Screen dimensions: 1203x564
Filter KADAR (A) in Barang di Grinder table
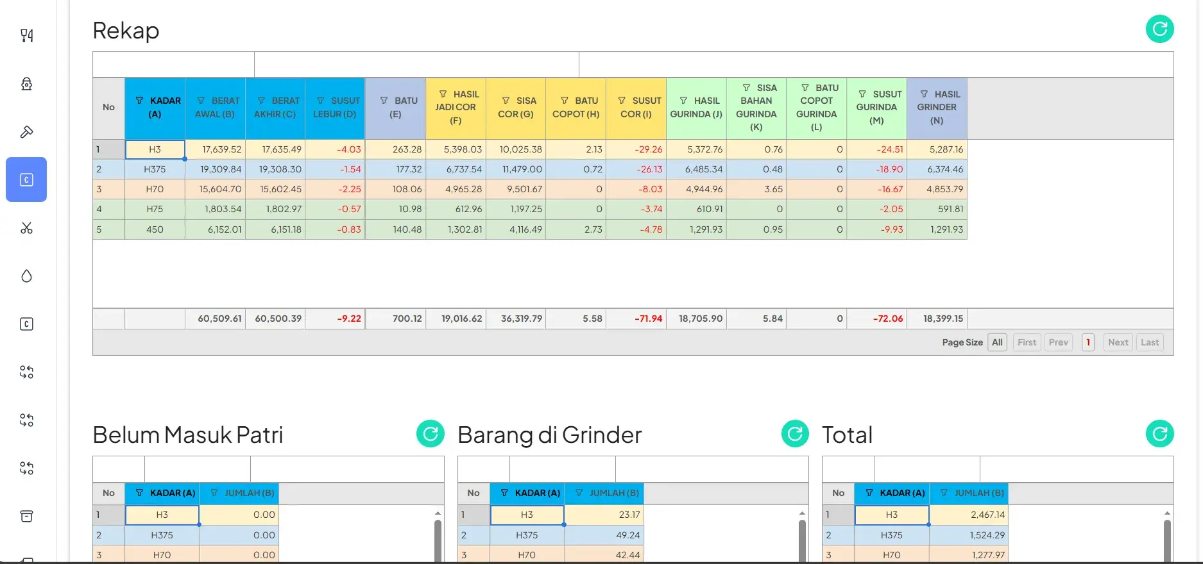504,493
